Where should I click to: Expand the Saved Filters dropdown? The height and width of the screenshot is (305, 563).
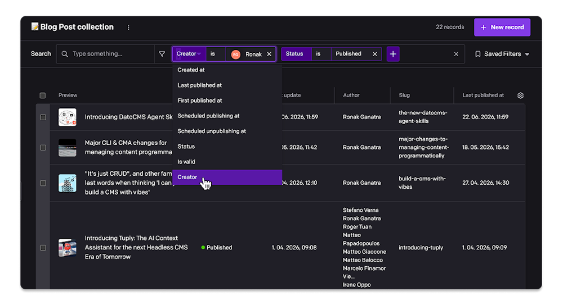click(502, 54)
